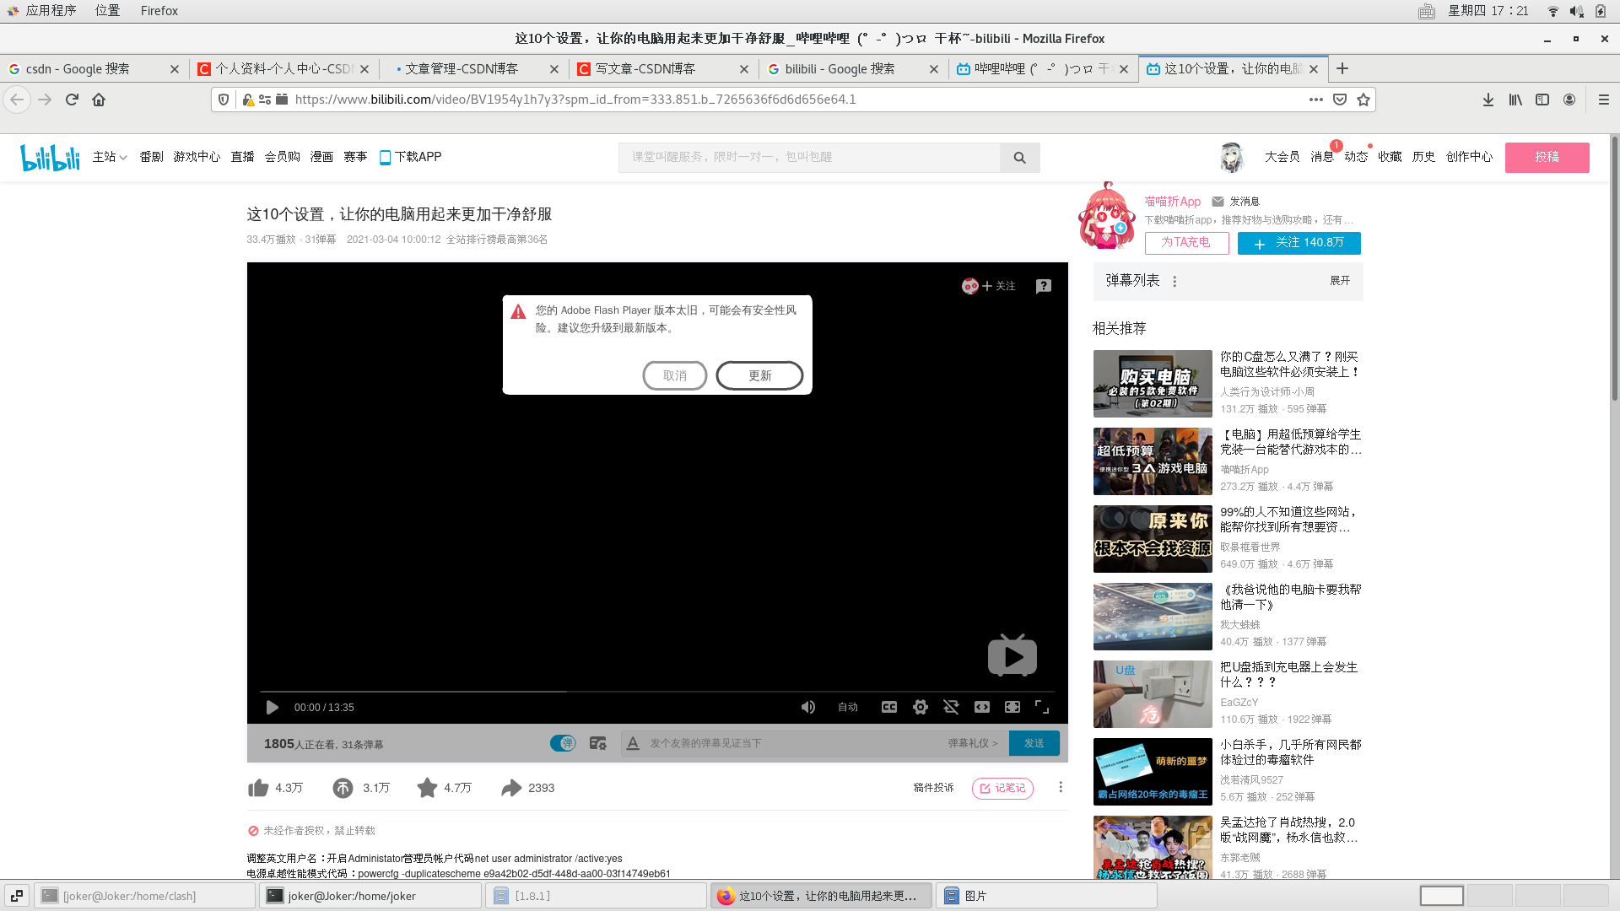Click the pink 投稿 upload button
1620x911 pixels.
point(1547,157)
